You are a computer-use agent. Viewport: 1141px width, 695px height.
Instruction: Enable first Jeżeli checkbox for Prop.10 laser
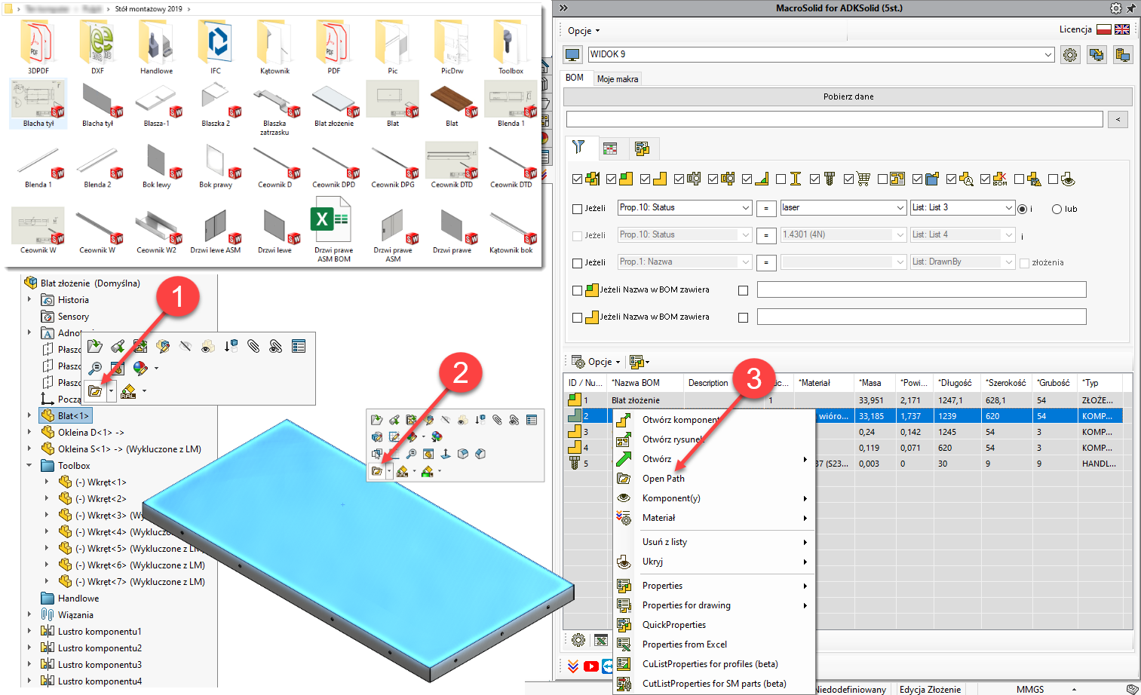pos(578,209)
